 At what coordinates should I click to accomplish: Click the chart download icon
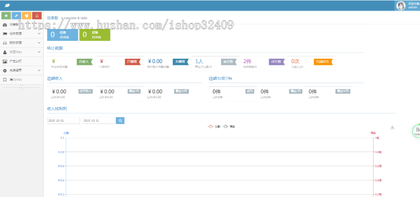pos(392,127)
